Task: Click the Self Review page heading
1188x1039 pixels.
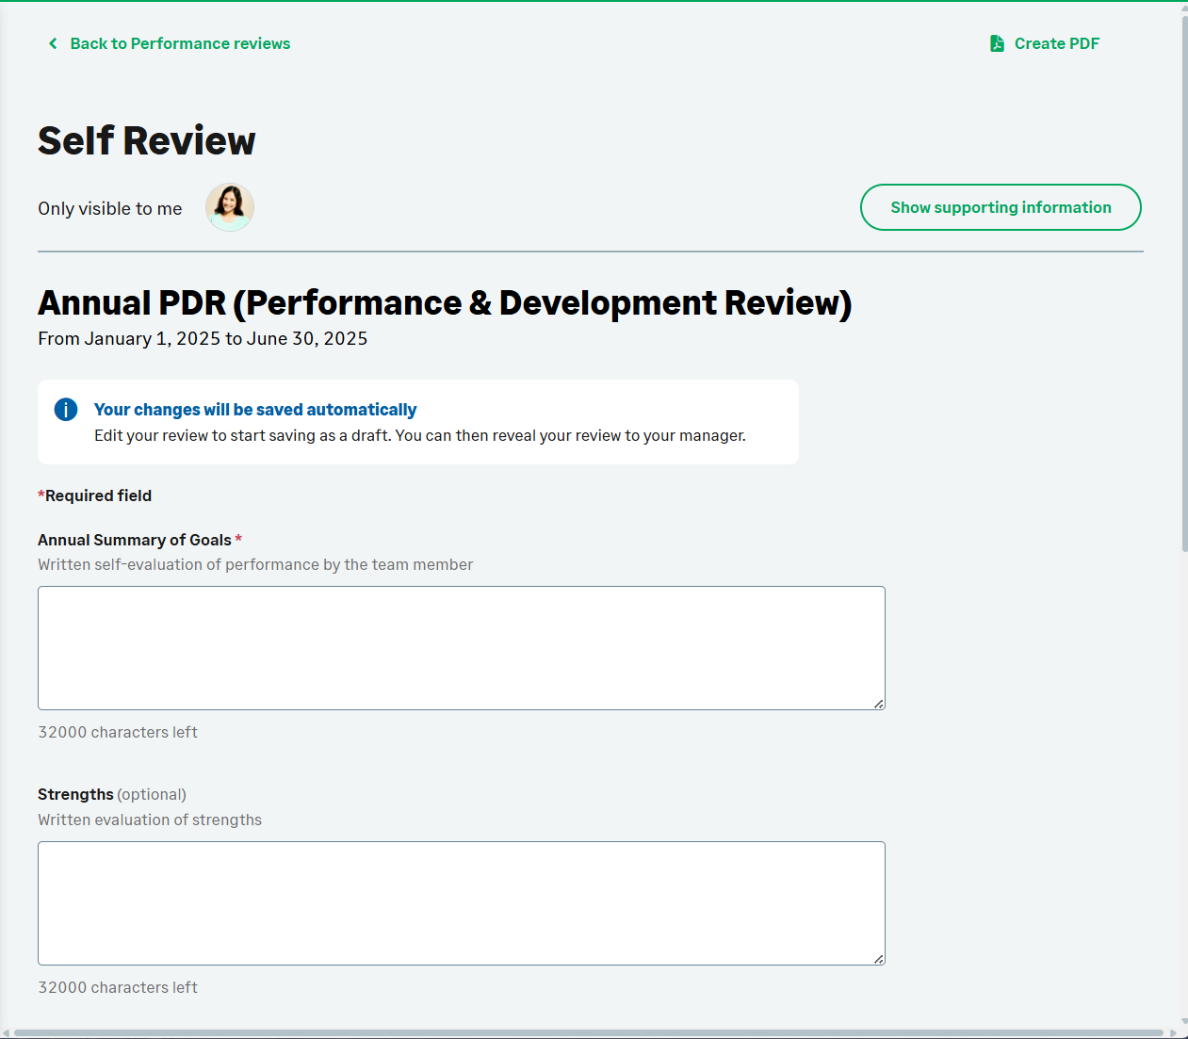Action: [146, 141]
